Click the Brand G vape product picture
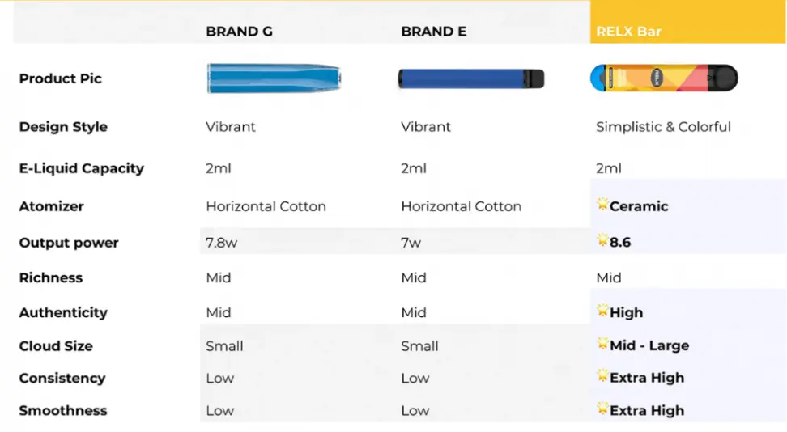Image resolution: width=787 pixels, height=432 pixels. [274, 78]
